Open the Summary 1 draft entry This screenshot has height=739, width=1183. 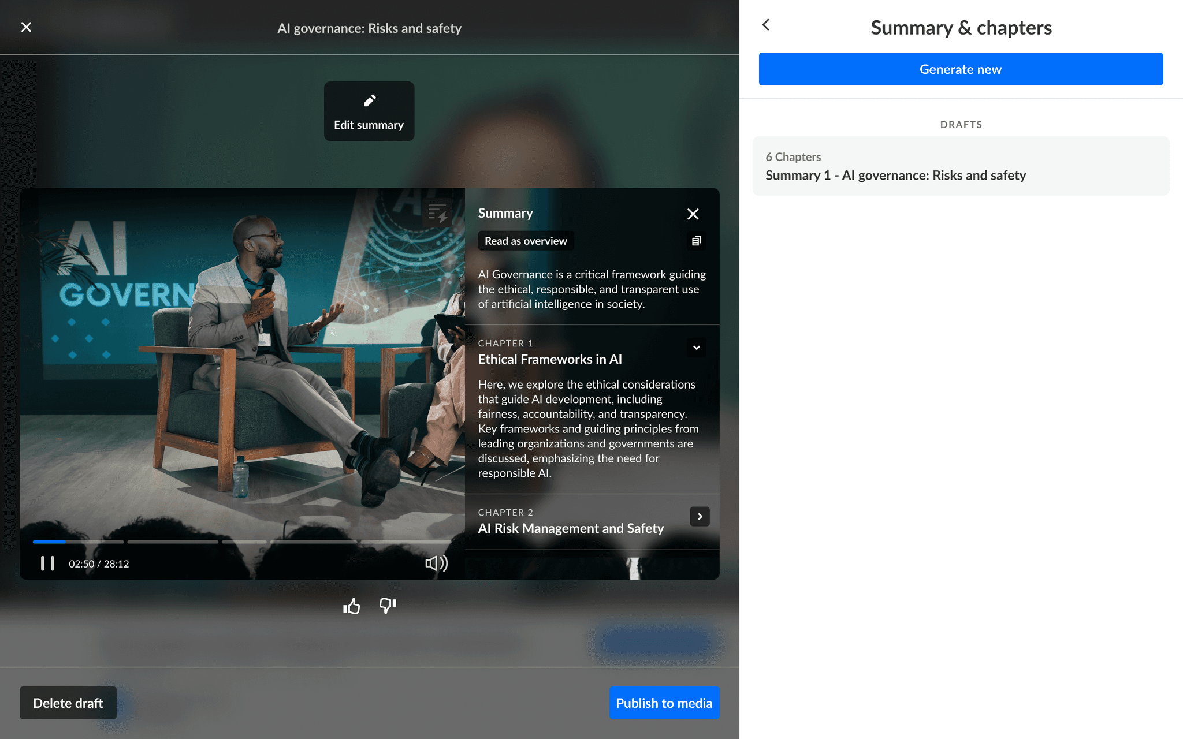(960, 166)
